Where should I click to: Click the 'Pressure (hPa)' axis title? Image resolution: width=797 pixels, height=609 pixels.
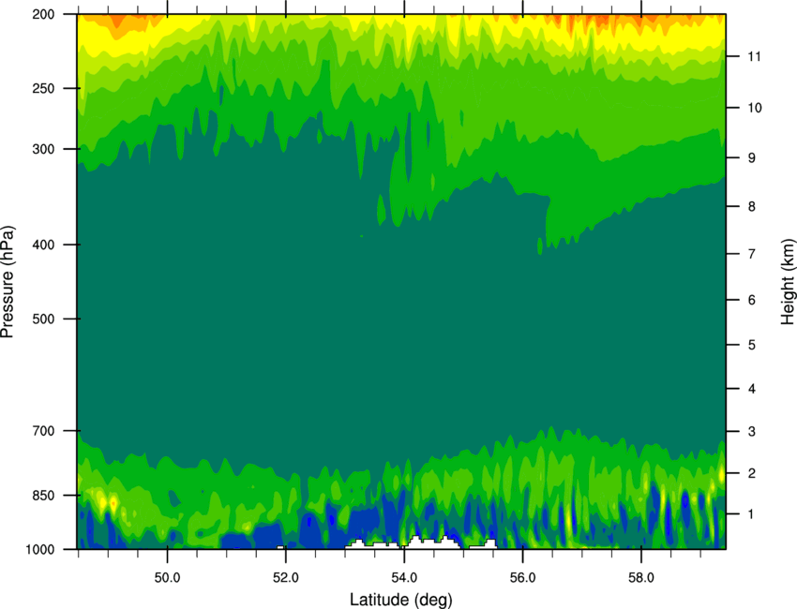tap(8, 282)
